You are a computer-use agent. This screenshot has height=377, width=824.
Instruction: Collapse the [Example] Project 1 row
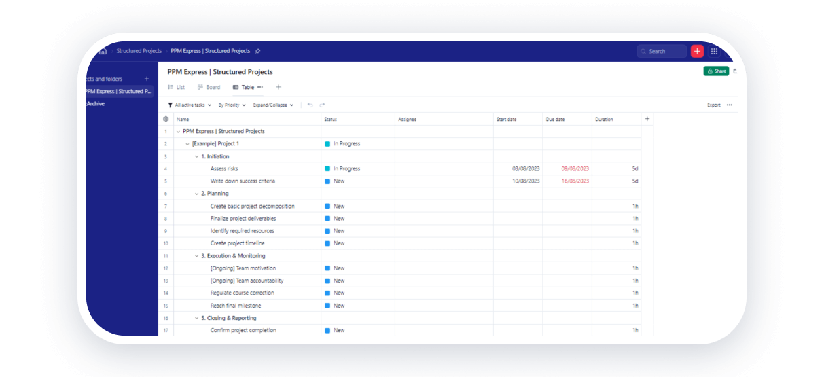(x=187, y=144)
